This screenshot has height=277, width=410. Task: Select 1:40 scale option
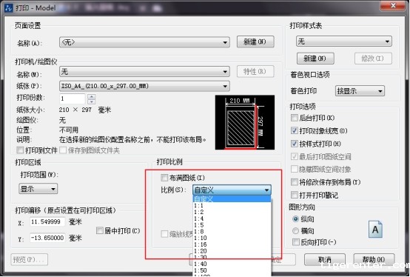[x=232, y=264]
